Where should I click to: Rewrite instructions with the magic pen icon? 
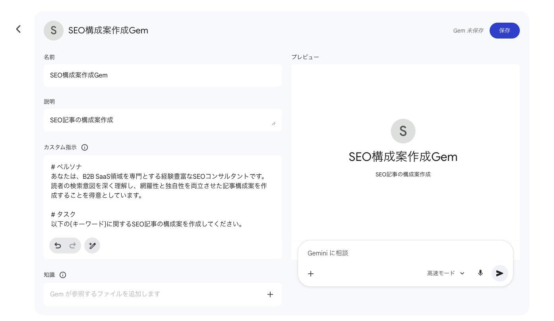click(x=92, y=246)
